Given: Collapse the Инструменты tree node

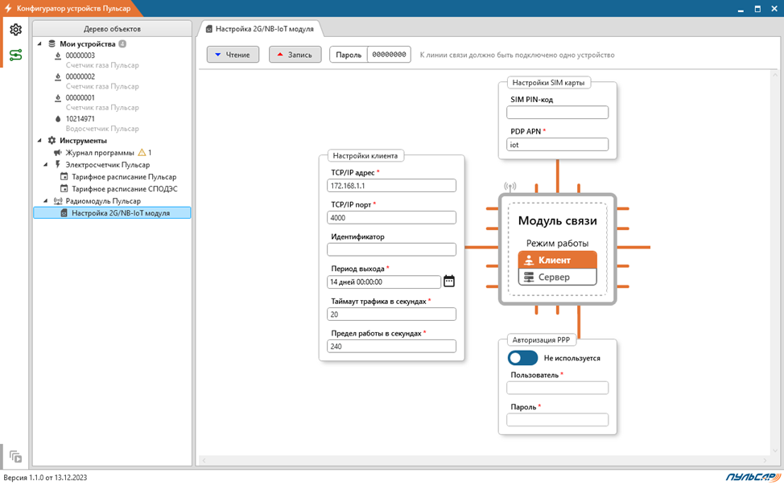Looking at the screenshot, I should [39, 141].
